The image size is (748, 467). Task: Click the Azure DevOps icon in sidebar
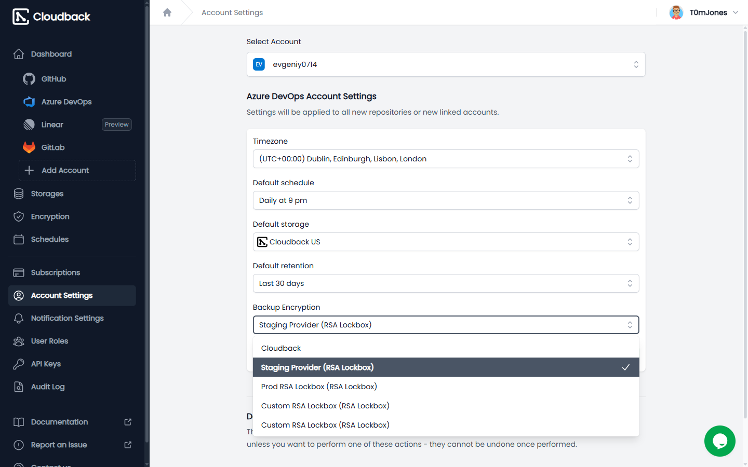[29, 102]
